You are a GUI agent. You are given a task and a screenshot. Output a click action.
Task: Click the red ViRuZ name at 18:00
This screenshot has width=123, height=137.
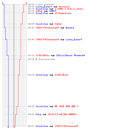[x=39, y=11]
